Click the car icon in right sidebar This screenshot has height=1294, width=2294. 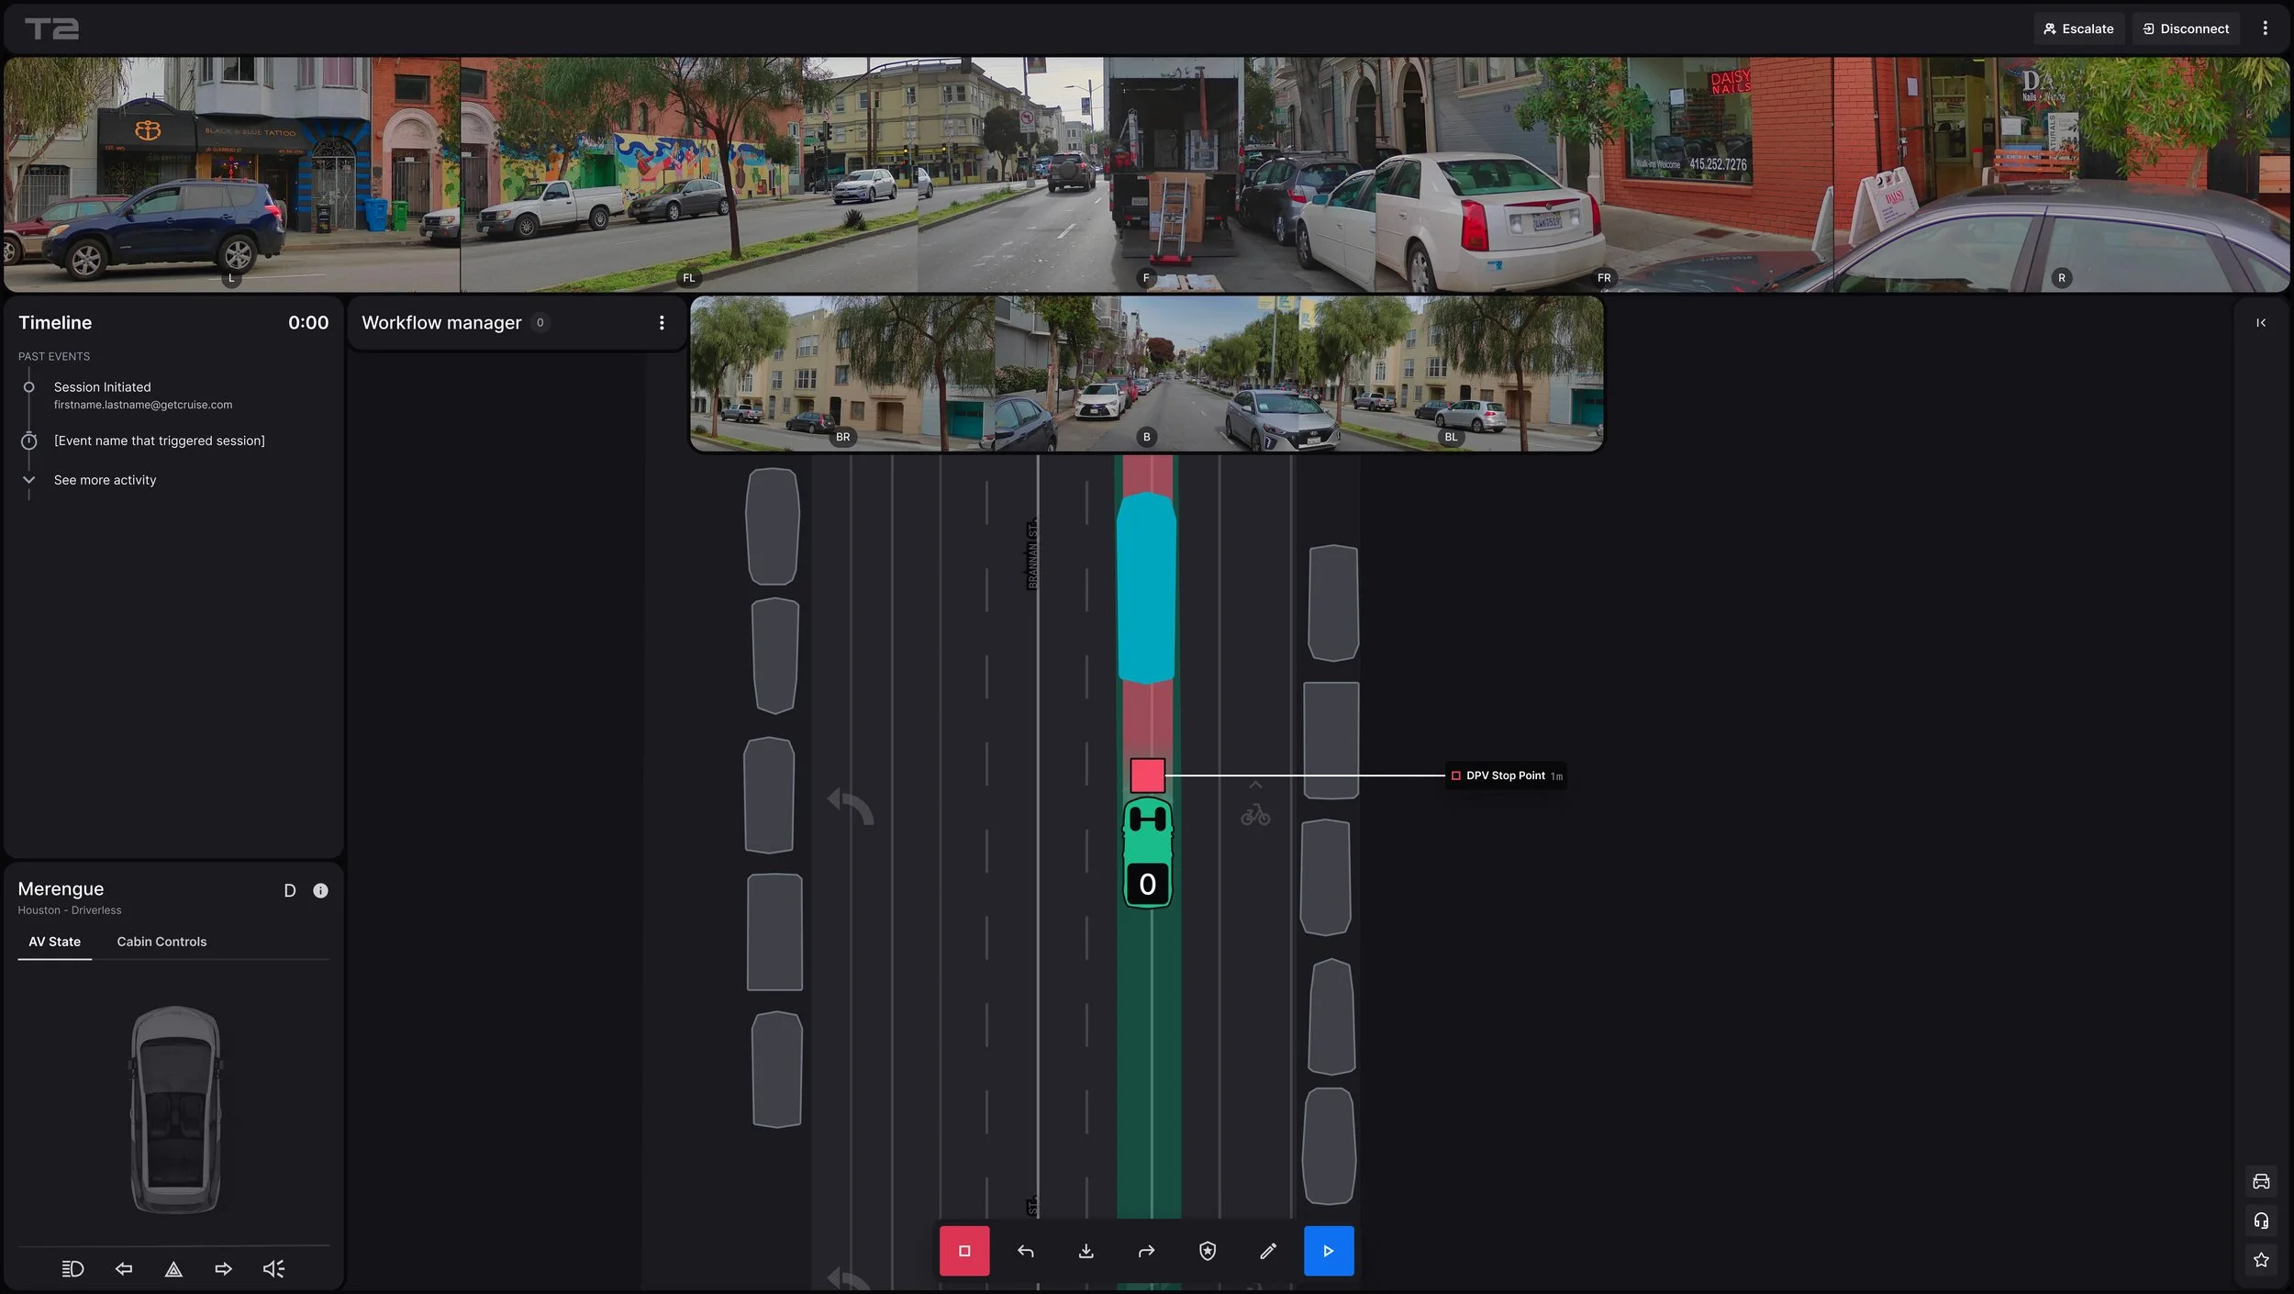[x=2261, y=1182]
